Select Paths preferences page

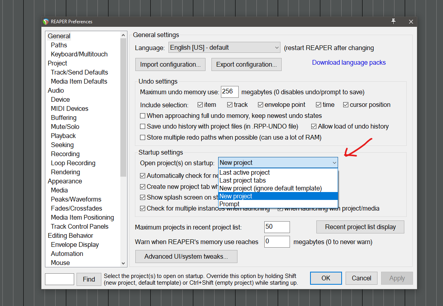(59, 45)
